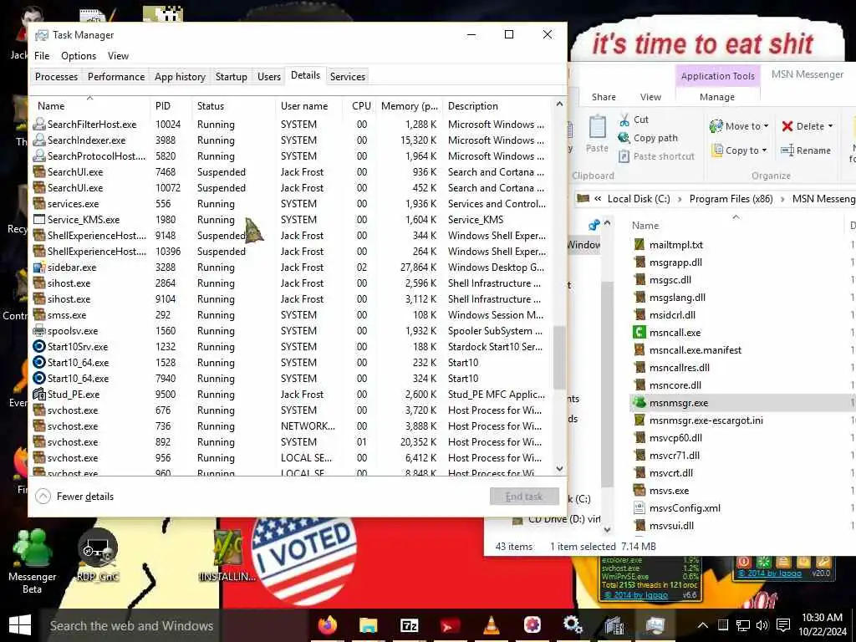
Task: Open 7-Zip taskbar icon
Action: tap(410, 625)
